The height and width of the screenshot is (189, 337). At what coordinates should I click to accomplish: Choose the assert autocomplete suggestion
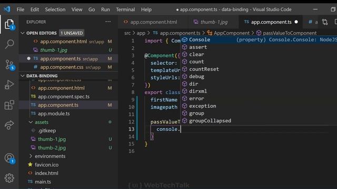click(259, 47)
